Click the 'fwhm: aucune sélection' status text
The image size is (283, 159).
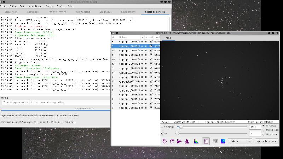(260, 122)
